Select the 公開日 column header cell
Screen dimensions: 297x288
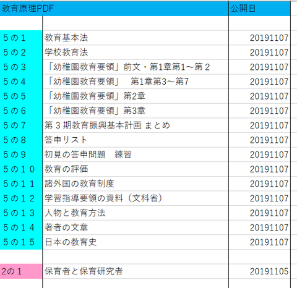pyautogui.click(x=259, y=9)
